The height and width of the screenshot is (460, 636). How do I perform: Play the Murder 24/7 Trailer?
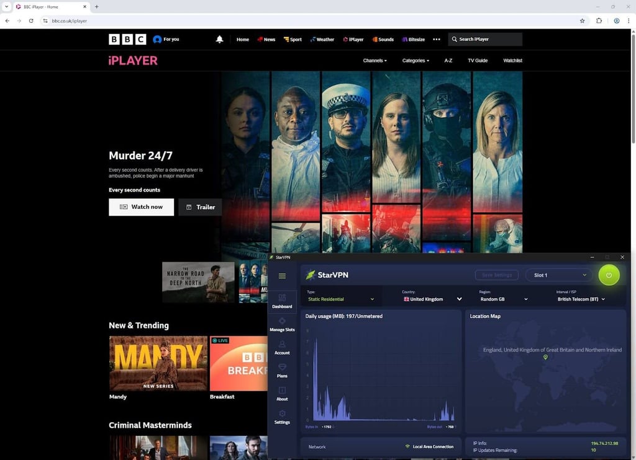pos(201,207)
